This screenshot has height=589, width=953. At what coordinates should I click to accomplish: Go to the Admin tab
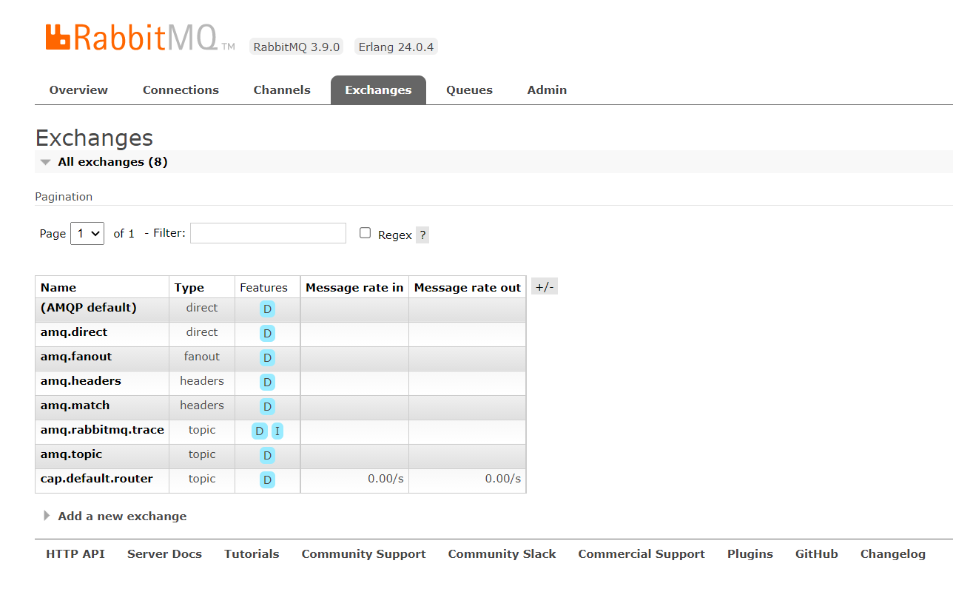(x=547, y=90)
